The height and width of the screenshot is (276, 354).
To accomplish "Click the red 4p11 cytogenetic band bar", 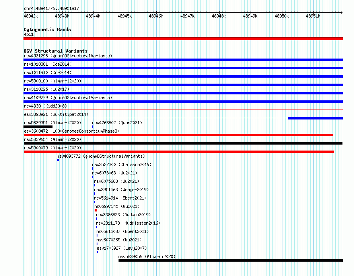I will tap(183, 39).
